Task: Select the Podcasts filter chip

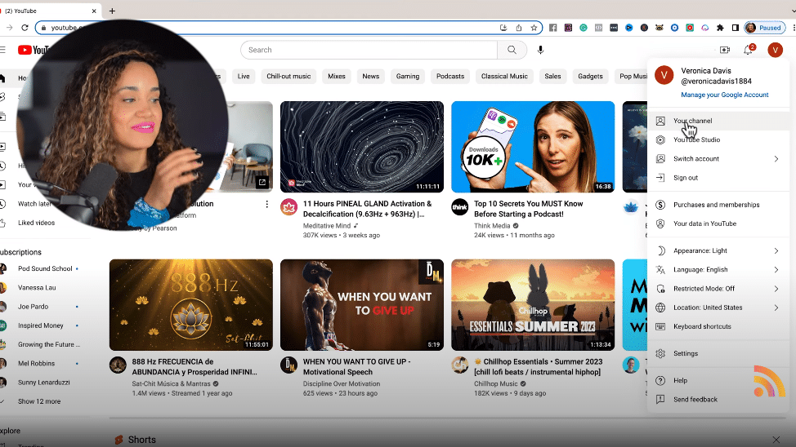Action: (450, 77)
